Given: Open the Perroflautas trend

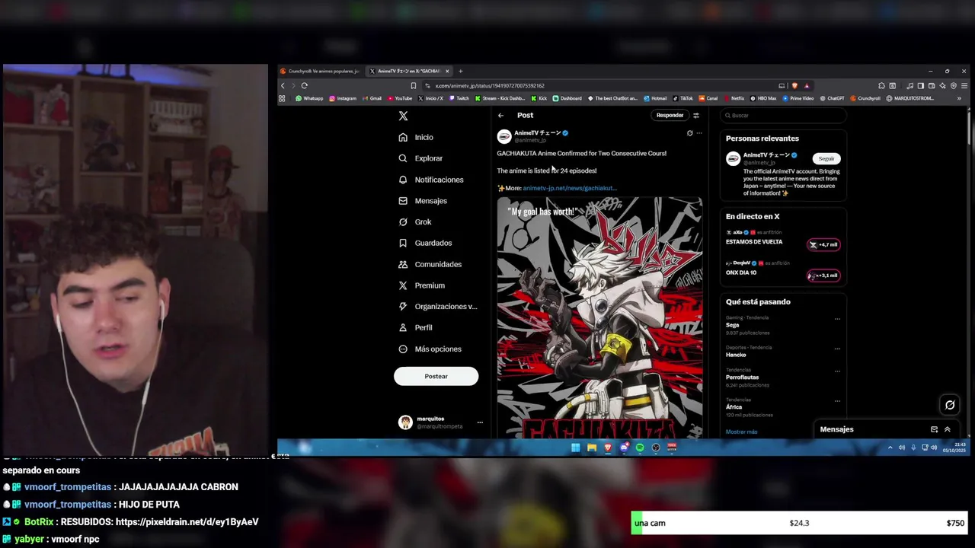Looking at the screenshot, I should coord(742,378).
